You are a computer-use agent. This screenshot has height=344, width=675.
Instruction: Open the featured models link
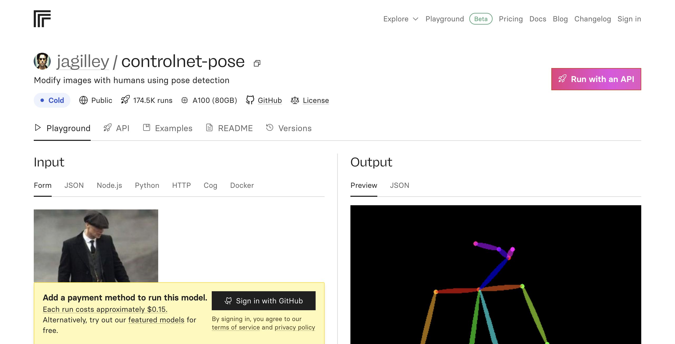pyautogui.click(x=156, y=320)
